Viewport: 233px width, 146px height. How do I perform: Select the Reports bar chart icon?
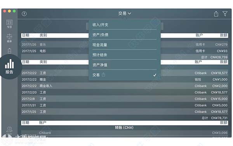click(x=9, y=67)
